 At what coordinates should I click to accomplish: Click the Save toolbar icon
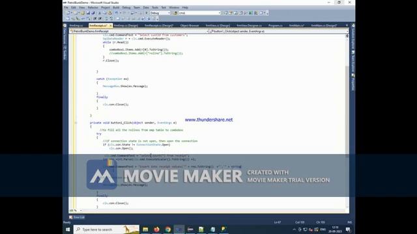[88, 13]
